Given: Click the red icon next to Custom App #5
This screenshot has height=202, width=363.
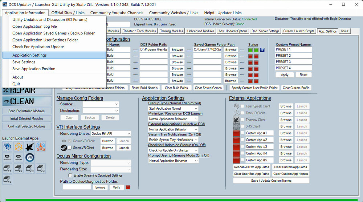Looking at the screenshot, I should 236,160.
